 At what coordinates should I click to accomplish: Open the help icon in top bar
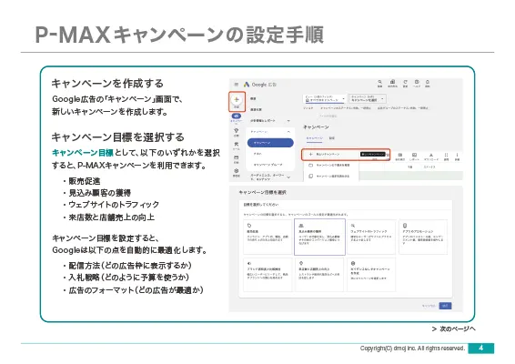(x=417, y=82)
